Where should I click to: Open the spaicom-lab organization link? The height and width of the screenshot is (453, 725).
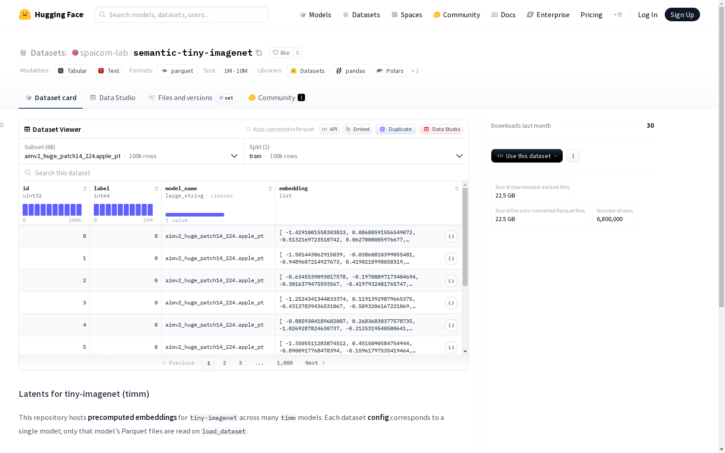104,53
